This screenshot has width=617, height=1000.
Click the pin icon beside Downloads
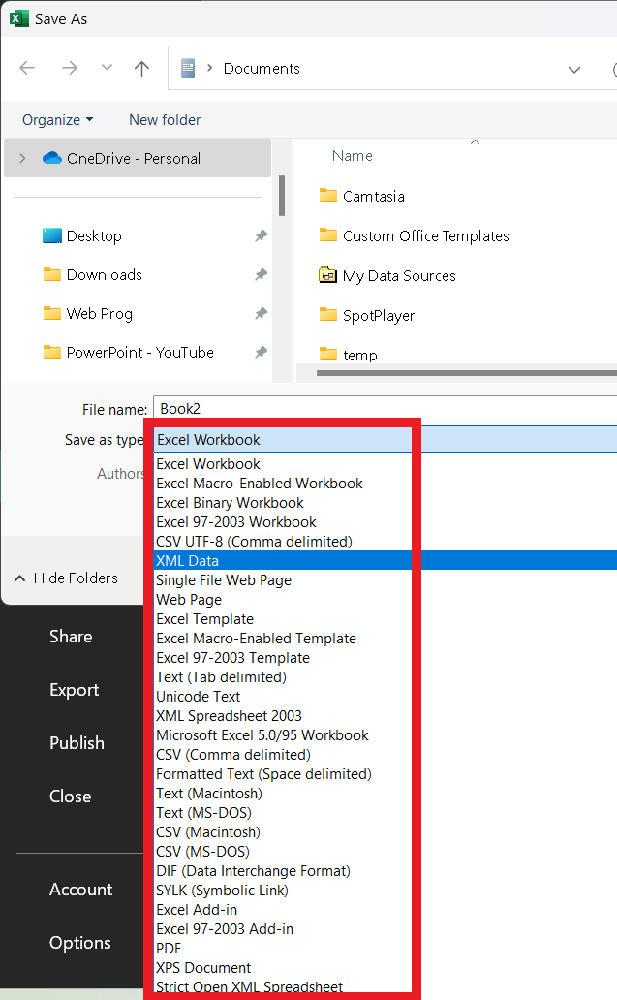click(x=261, y=275)
